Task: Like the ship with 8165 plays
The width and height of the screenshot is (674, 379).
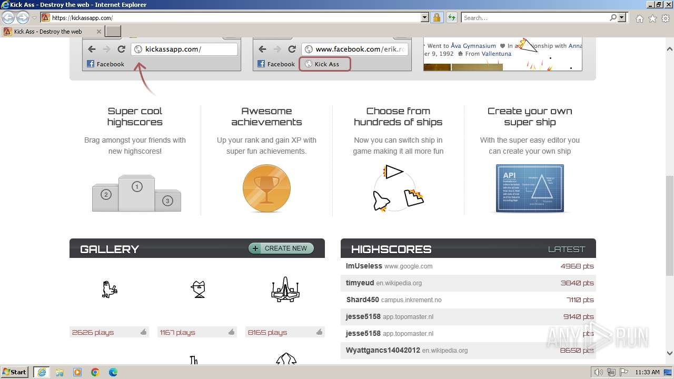Action: [319, 332]
